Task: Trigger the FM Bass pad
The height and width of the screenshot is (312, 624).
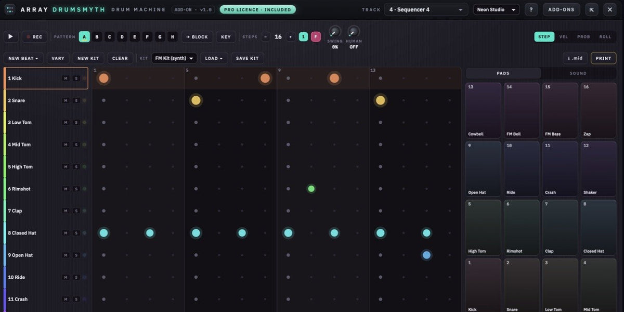Action: [x=560, y=111]
